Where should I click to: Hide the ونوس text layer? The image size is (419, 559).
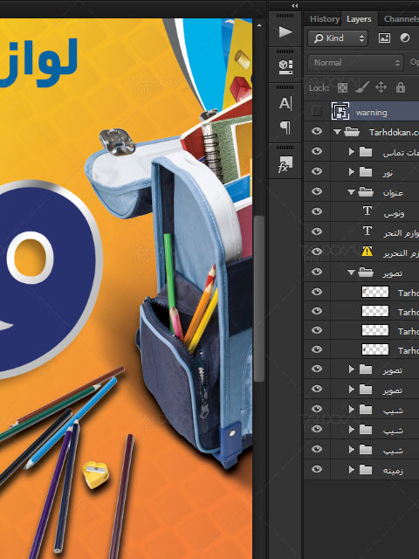316,211
